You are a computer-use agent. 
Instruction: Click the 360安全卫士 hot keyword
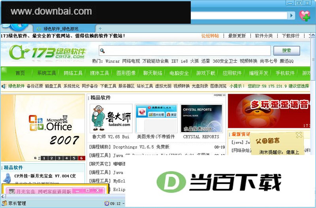(225, 61)
